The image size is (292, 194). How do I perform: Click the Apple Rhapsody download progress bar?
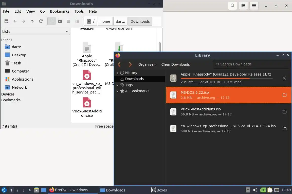click(x=227, y=78)
